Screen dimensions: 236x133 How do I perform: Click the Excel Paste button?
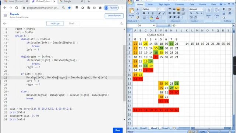132,12
